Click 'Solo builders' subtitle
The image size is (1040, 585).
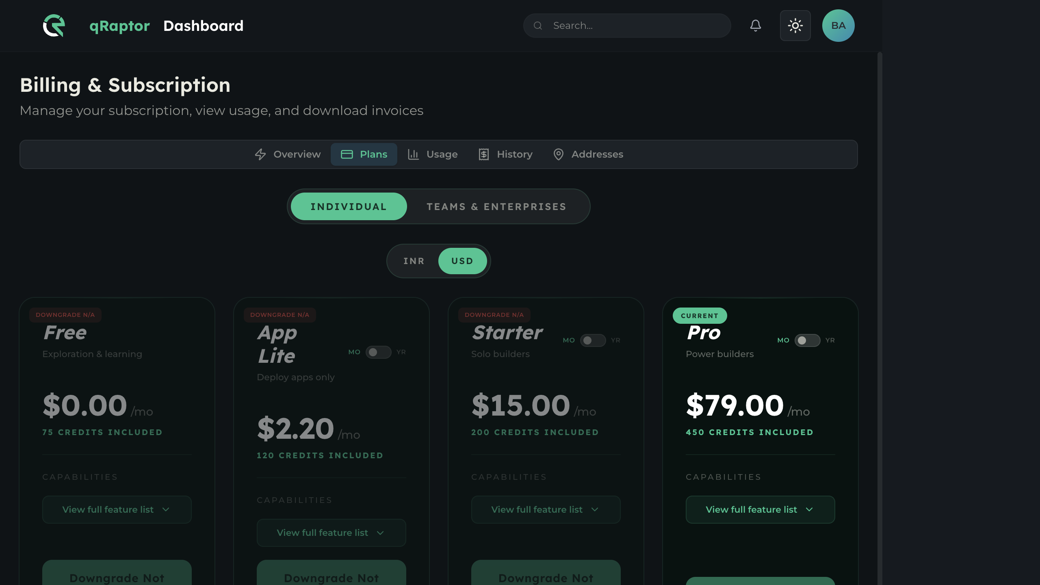pos(500,354)
